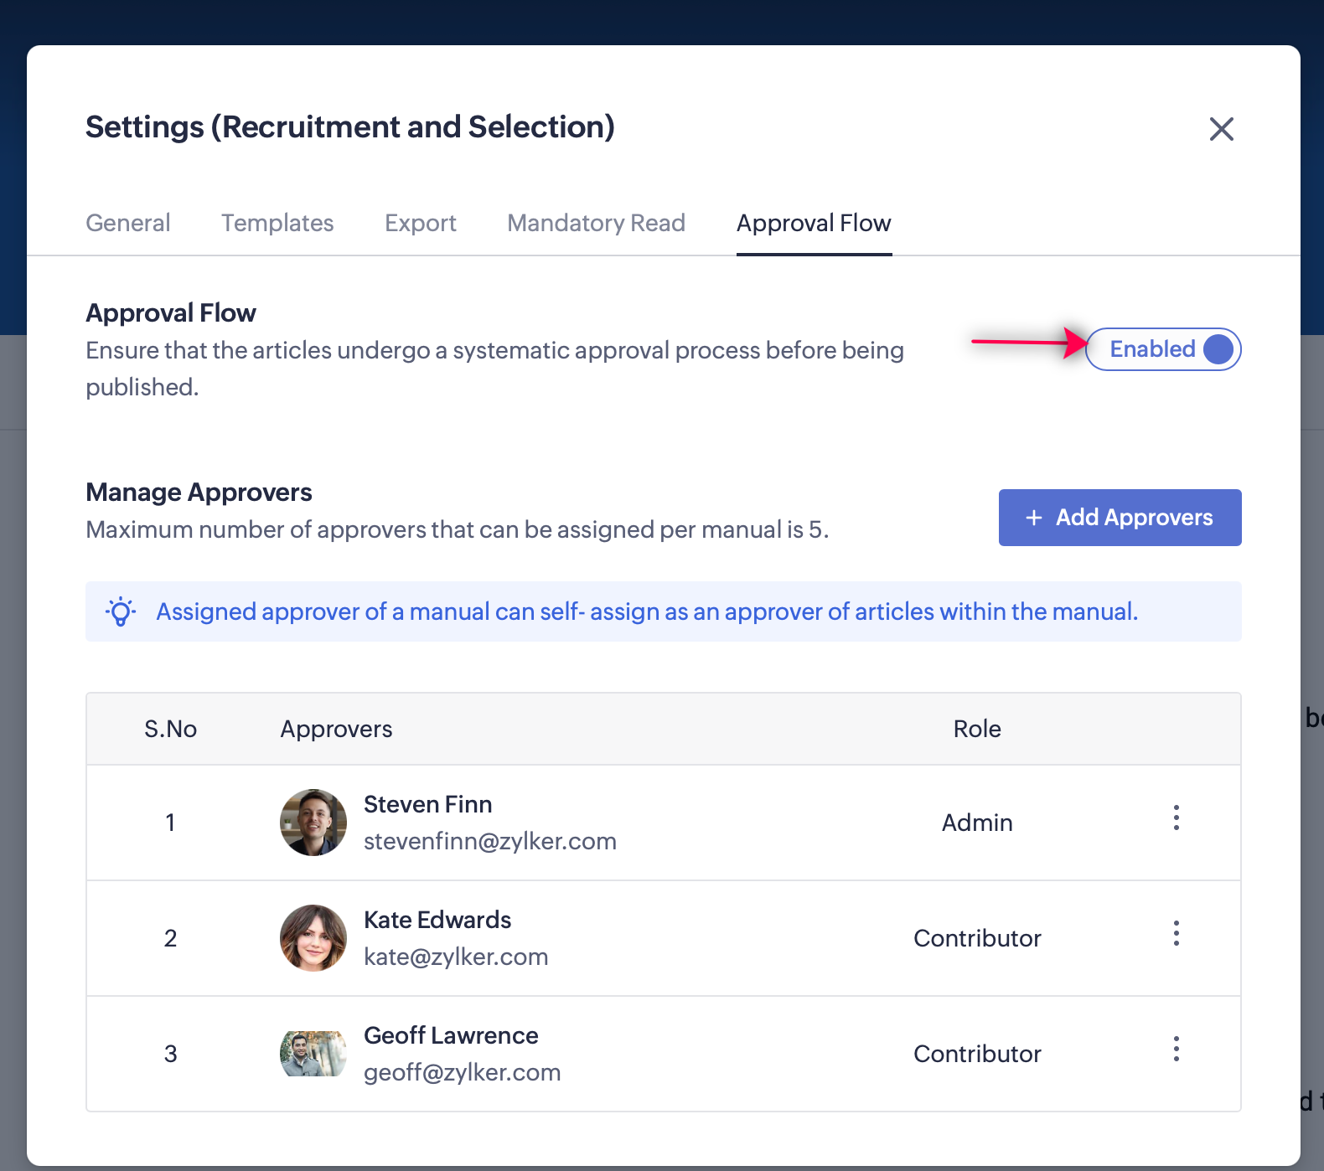Click Geoff Lawrence's avatar photo
The width and height of the screenshot is (1324, 1171).
point(313,1054)
